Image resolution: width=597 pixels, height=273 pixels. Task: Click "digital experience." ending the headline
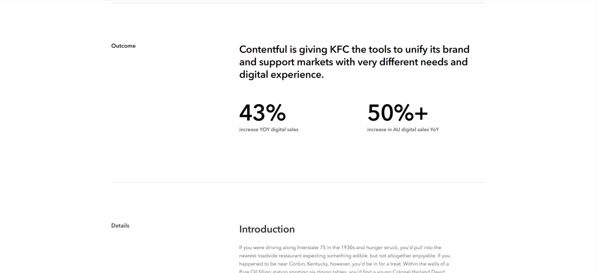[x=281, y=75]
